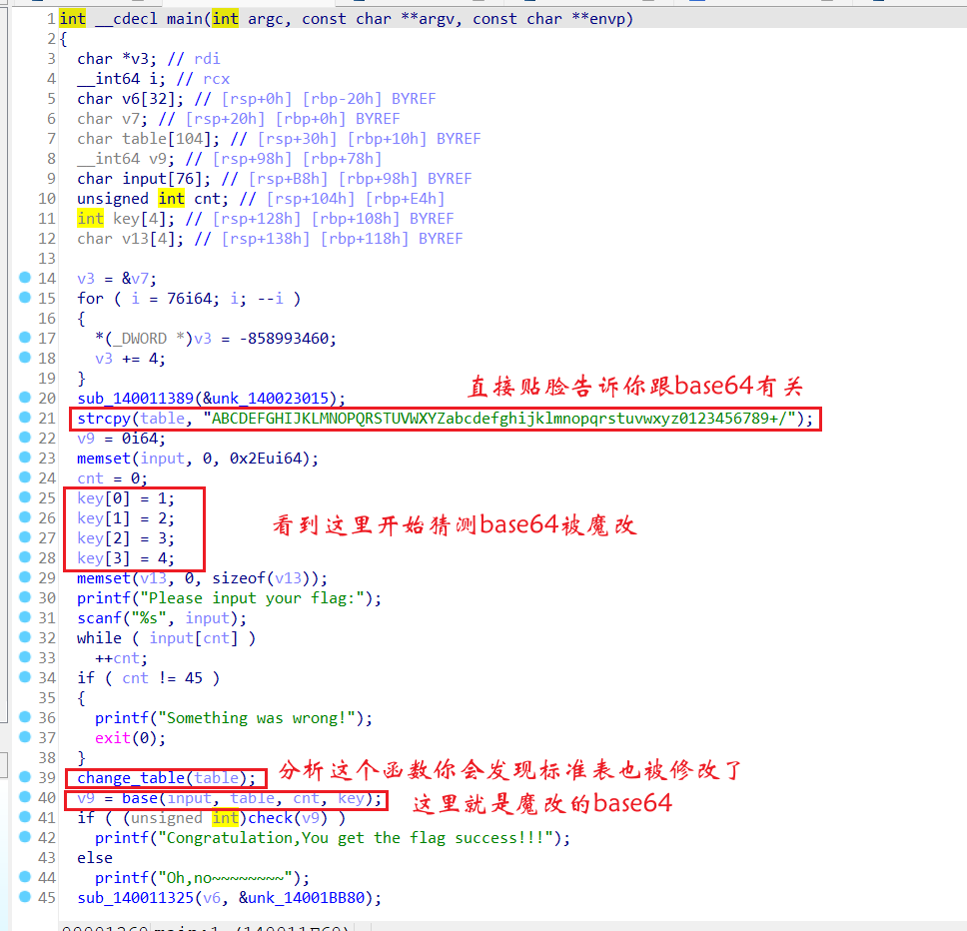The height and width of the screenshot is (931, 967).
Task: Select v6 in the char v6[32] declaration
Action: point(131,99)
